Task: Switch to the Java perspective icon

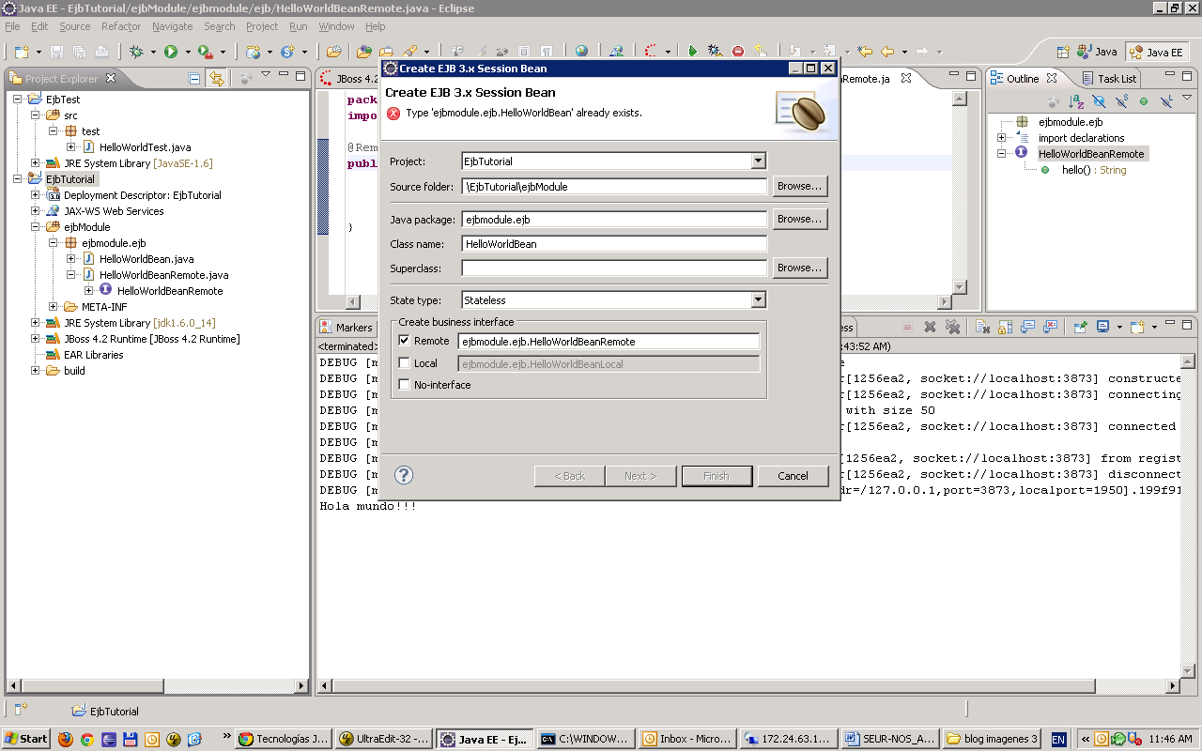Action: 1097,52
